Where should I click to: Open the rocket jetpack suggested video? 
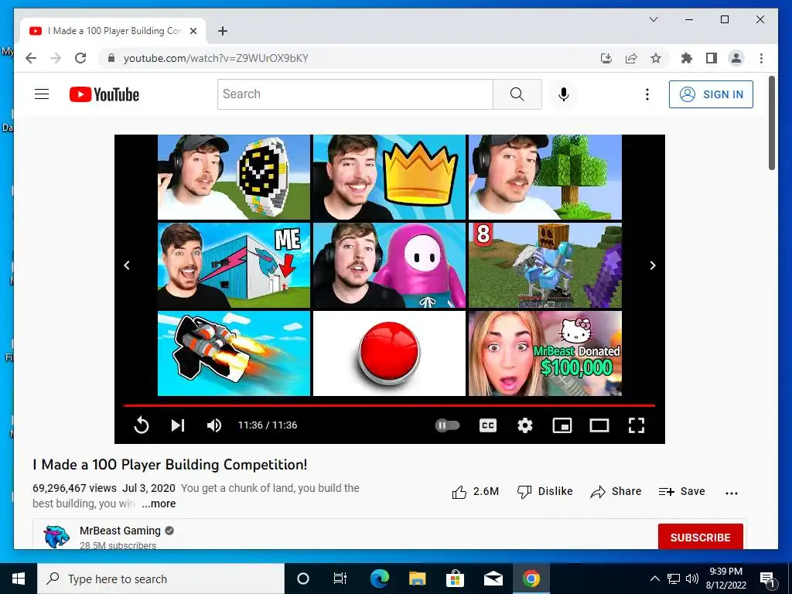click(x=234, y=353)
